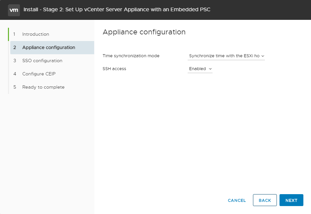The width and height of the screenshot is (311, 214).
Task: Select the Appliance configuration step in sidebar
Action: coord(48,48)
